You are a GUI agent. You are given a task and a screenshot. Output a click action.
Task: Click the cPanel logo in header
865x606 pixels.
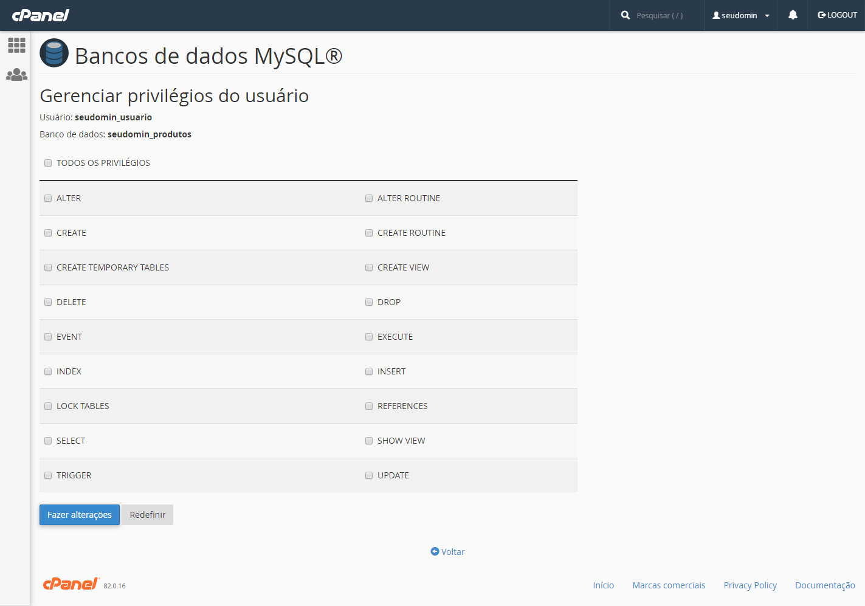pyautogui.click(x=41, y=15)
